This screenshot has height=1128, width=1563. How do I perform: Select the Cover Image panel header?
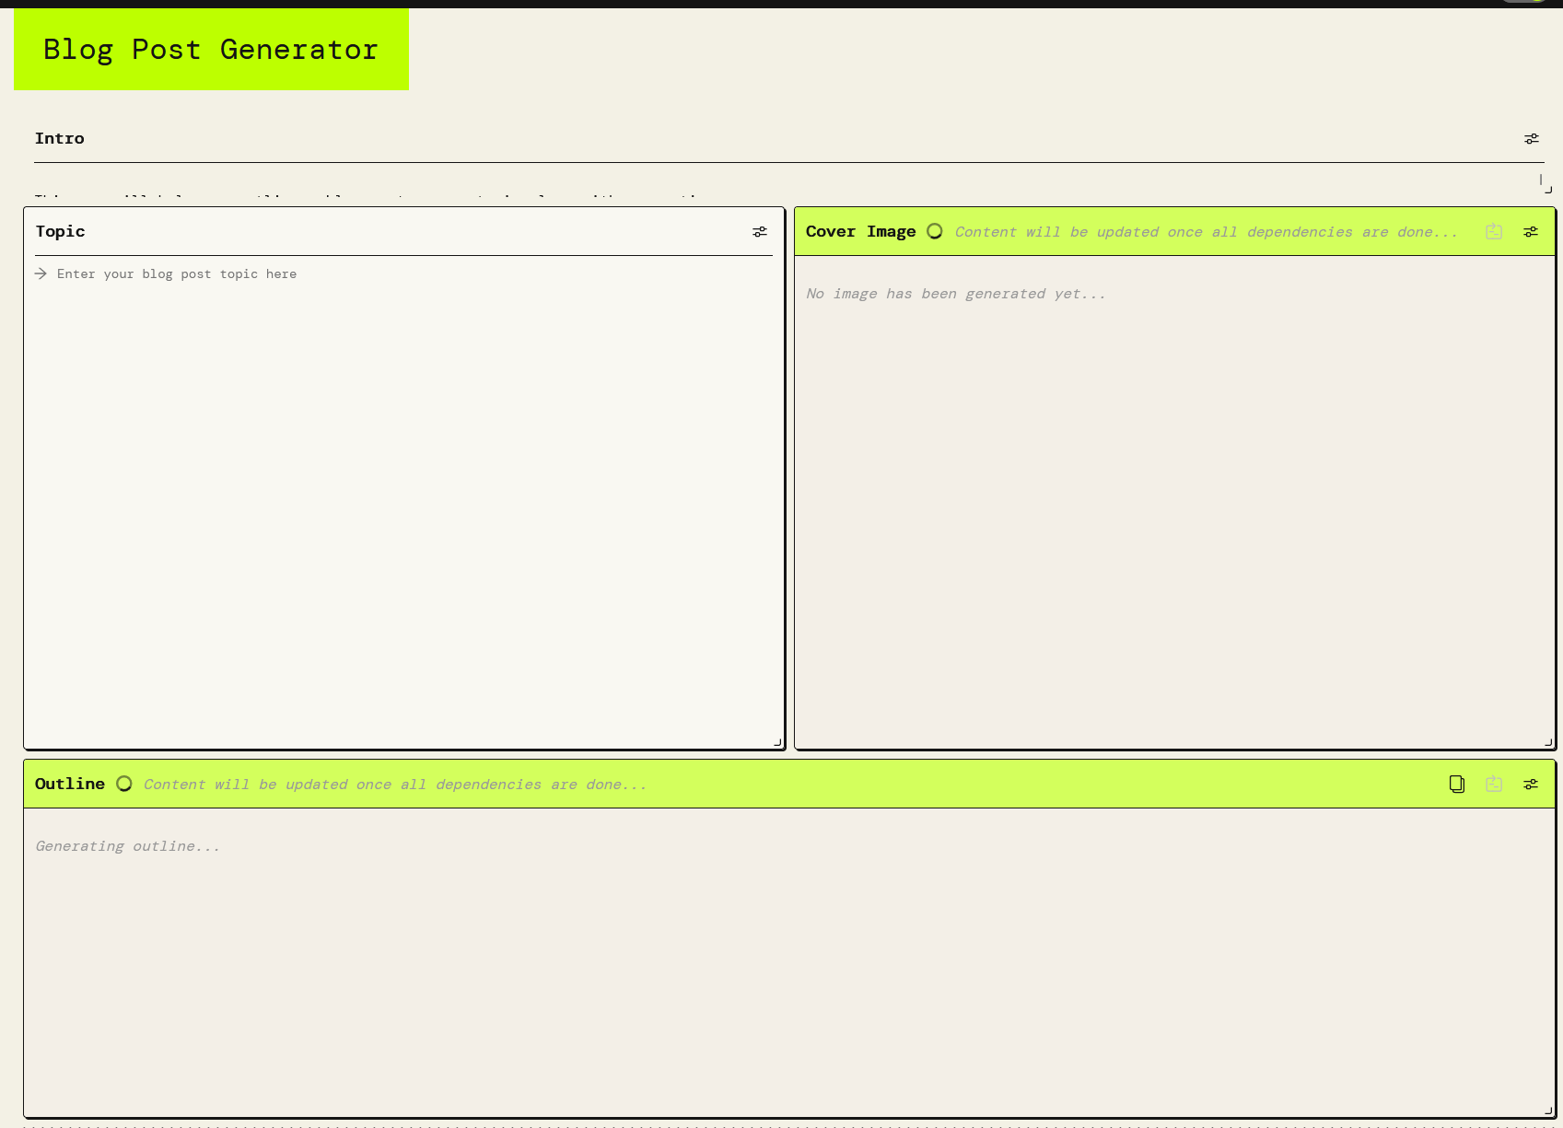pyautogui.click(x=860, y=231)
